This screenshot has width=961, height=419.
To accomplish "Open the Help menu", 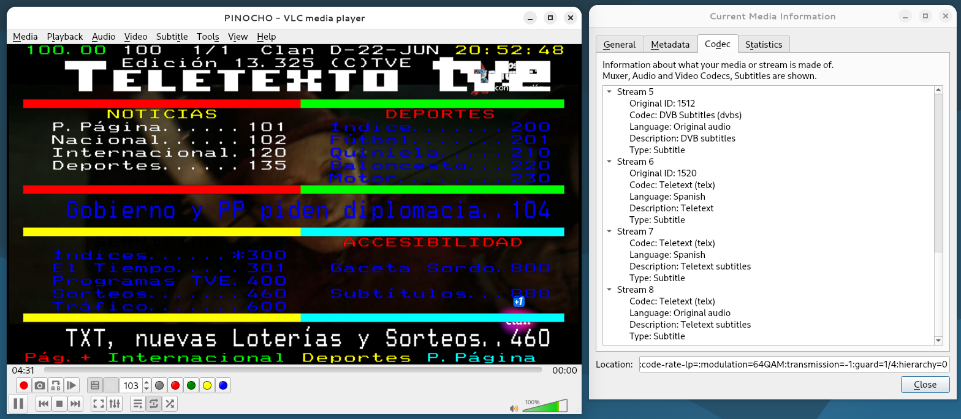I will tap(267, 37).
